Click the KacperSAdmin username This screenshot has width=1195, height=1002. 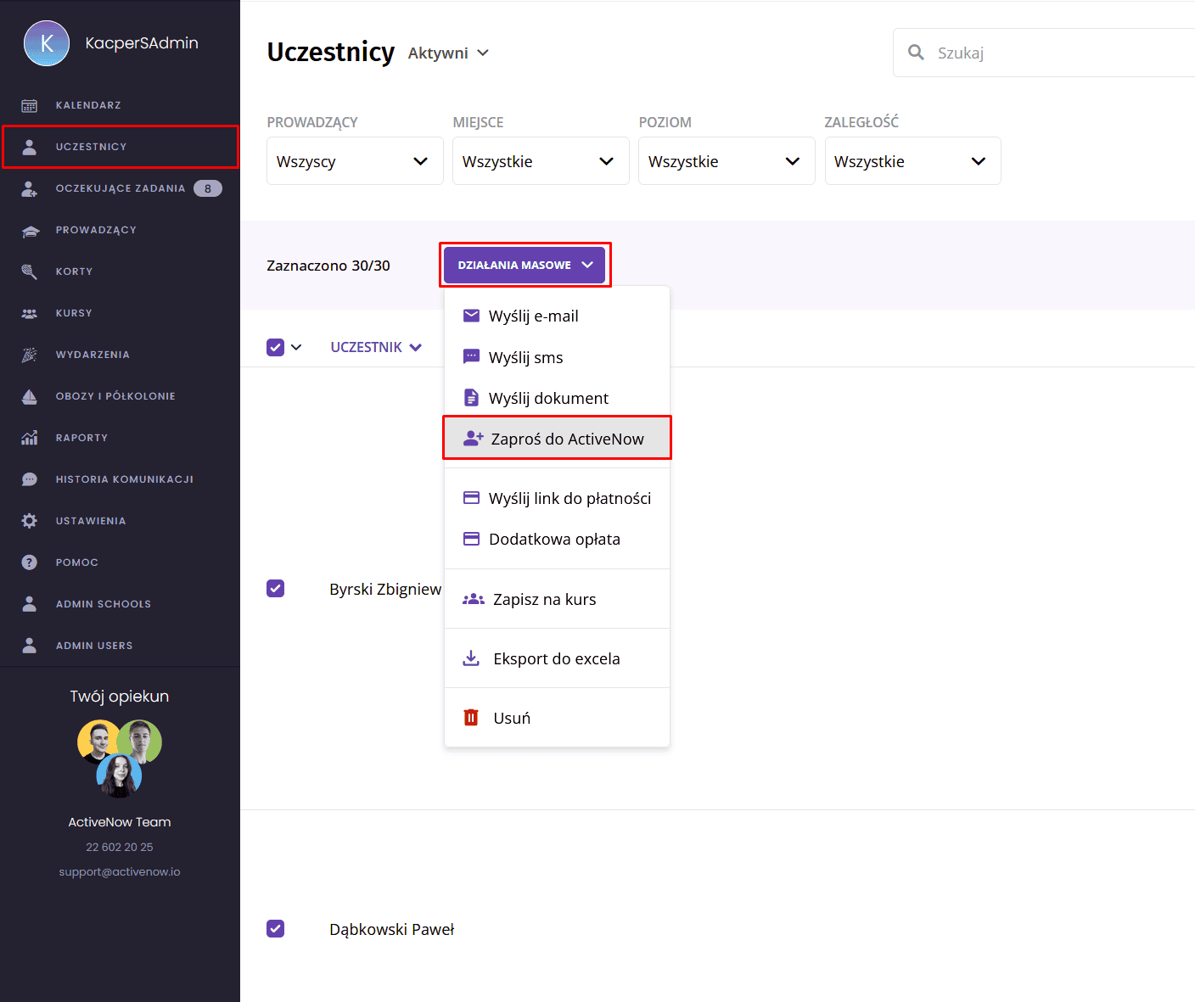(142, 43)
